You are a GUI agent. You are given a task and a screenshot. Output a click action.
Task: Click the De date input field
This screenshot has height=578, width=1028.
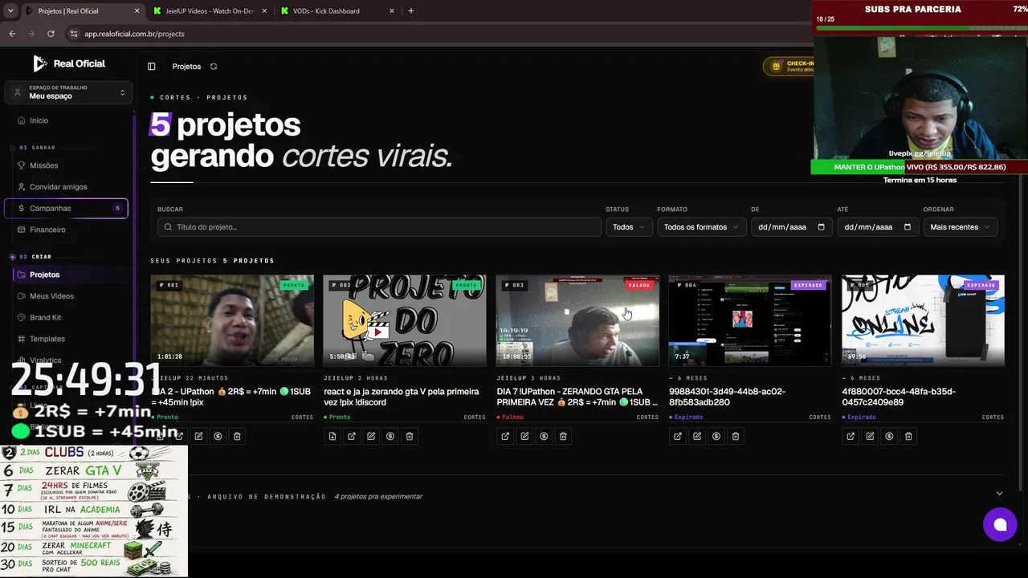[791, 227]
